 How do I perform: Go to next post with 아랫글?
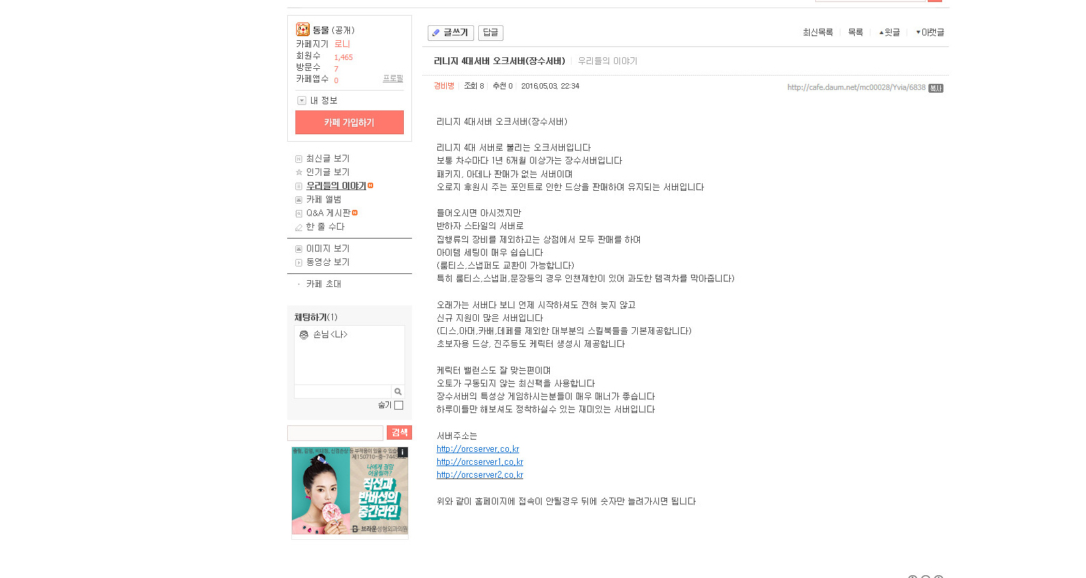930,32
